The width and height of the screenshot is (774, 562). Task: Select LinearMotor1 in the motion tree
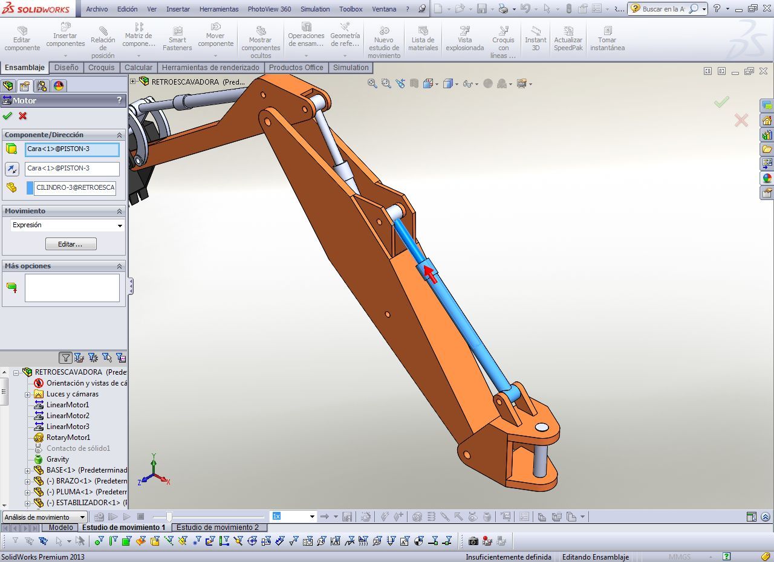pos(68,405)
